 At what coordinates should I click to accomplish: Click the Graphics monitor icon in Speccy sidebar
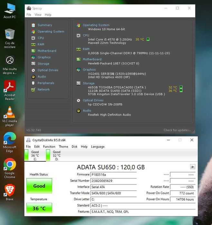pyautogui.click(x=33, y=57)
